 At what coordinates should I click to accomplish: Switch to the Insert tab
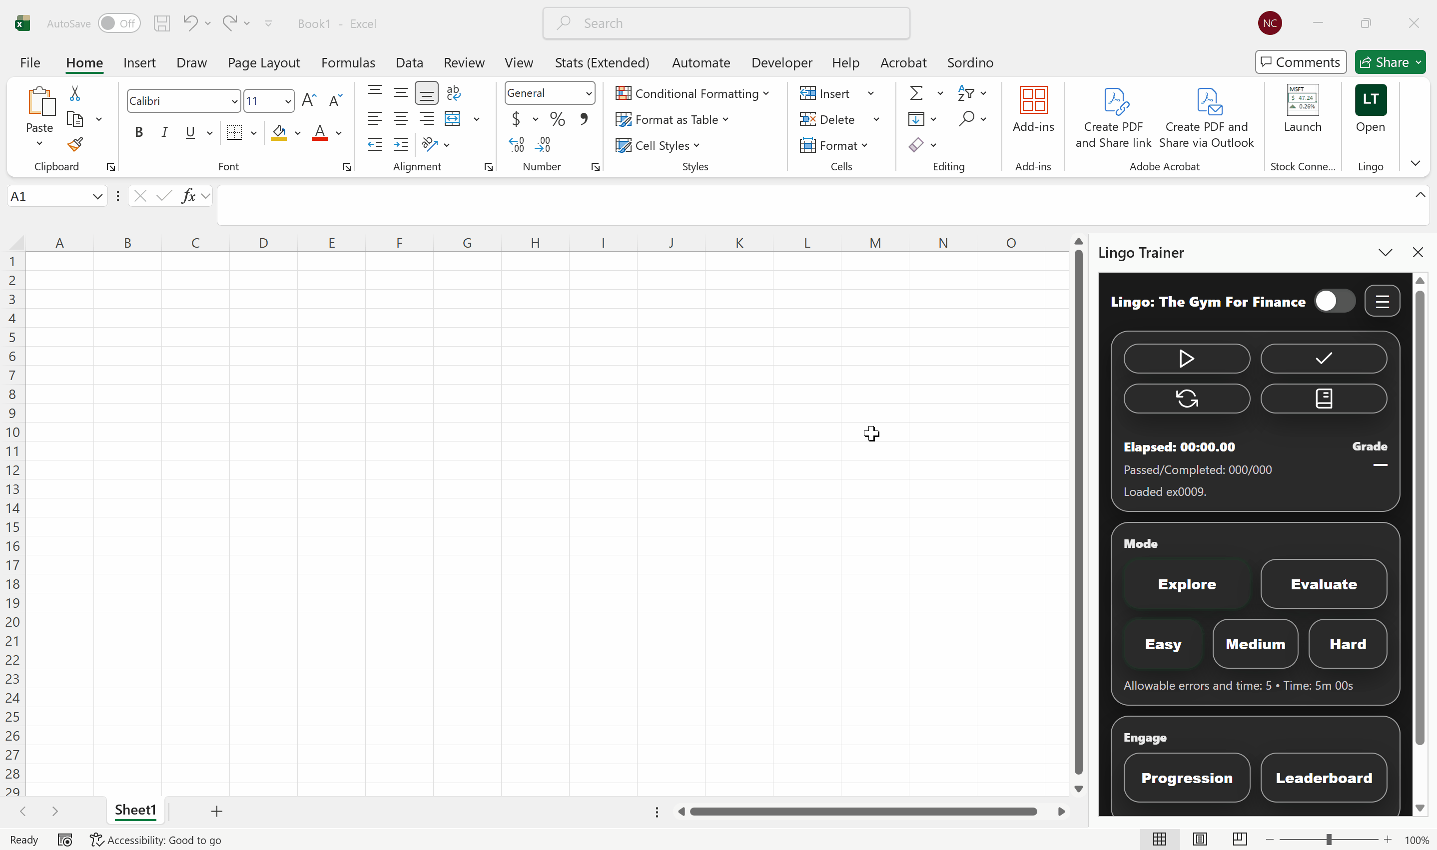tap(139, 62)
